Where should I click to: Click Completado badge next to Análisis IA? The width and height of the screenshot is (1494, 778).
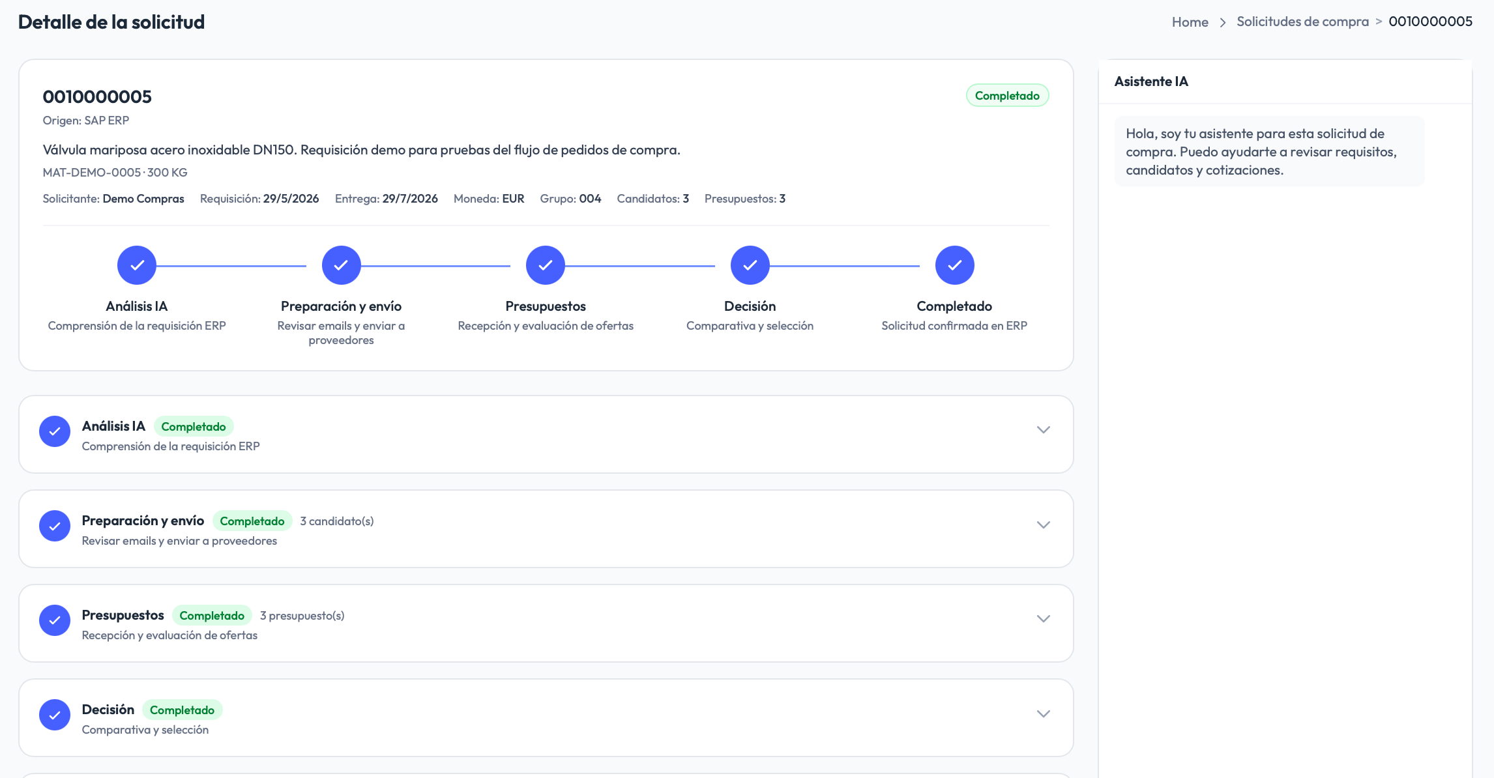(x=194, y=427)
